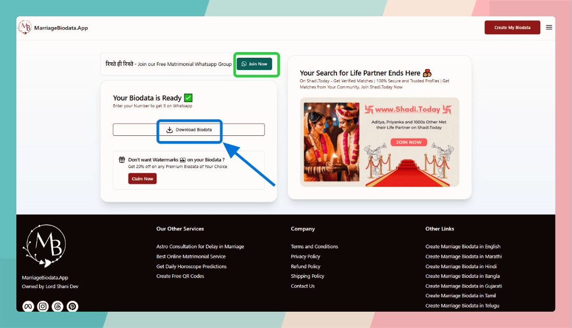Open the Pinterest icon in footer
572x328 pixels.
pos(72,306)
